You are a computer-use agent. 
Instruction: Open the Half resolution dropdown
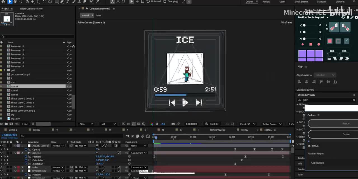pos(108,124)
